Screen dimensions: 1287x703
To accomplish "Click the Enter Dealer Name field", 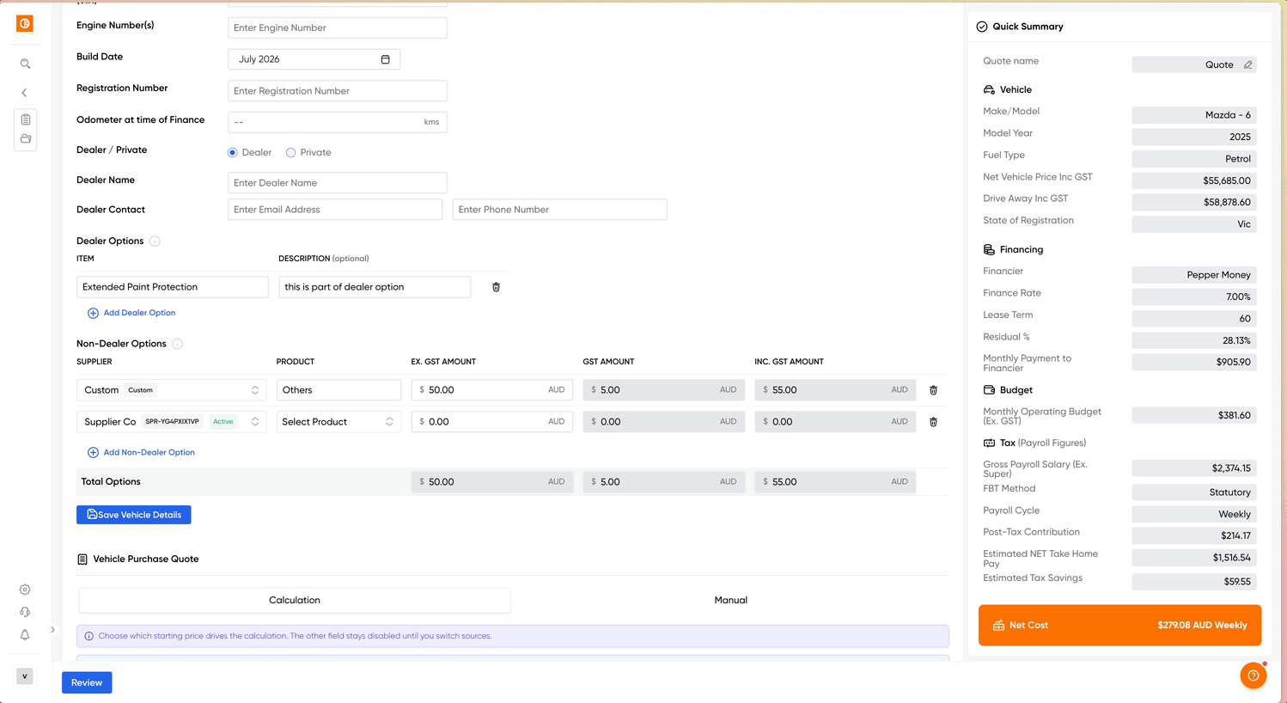I will point(338,183).
